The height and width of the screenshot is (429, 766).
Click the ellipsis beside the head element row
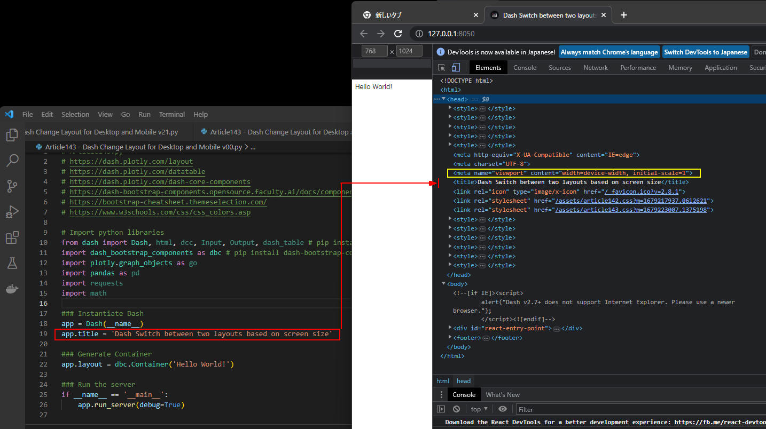point(437,99)
